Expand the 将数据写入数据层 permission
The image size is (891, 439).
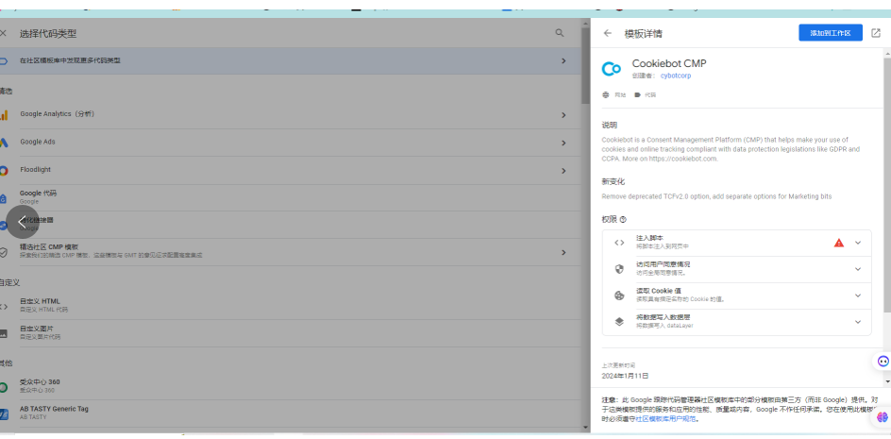[858, 321]
